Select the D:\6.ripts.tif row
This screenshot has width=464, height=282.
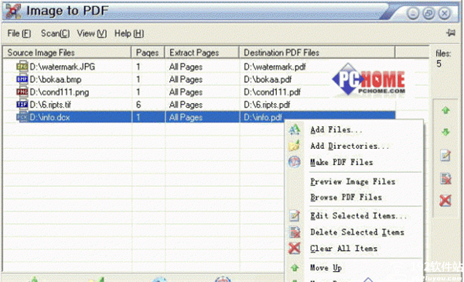coord(200,105)
